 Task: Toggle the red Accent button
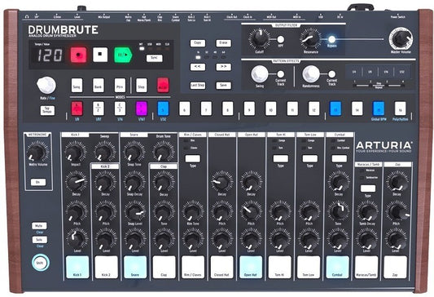tap(163, 85)
